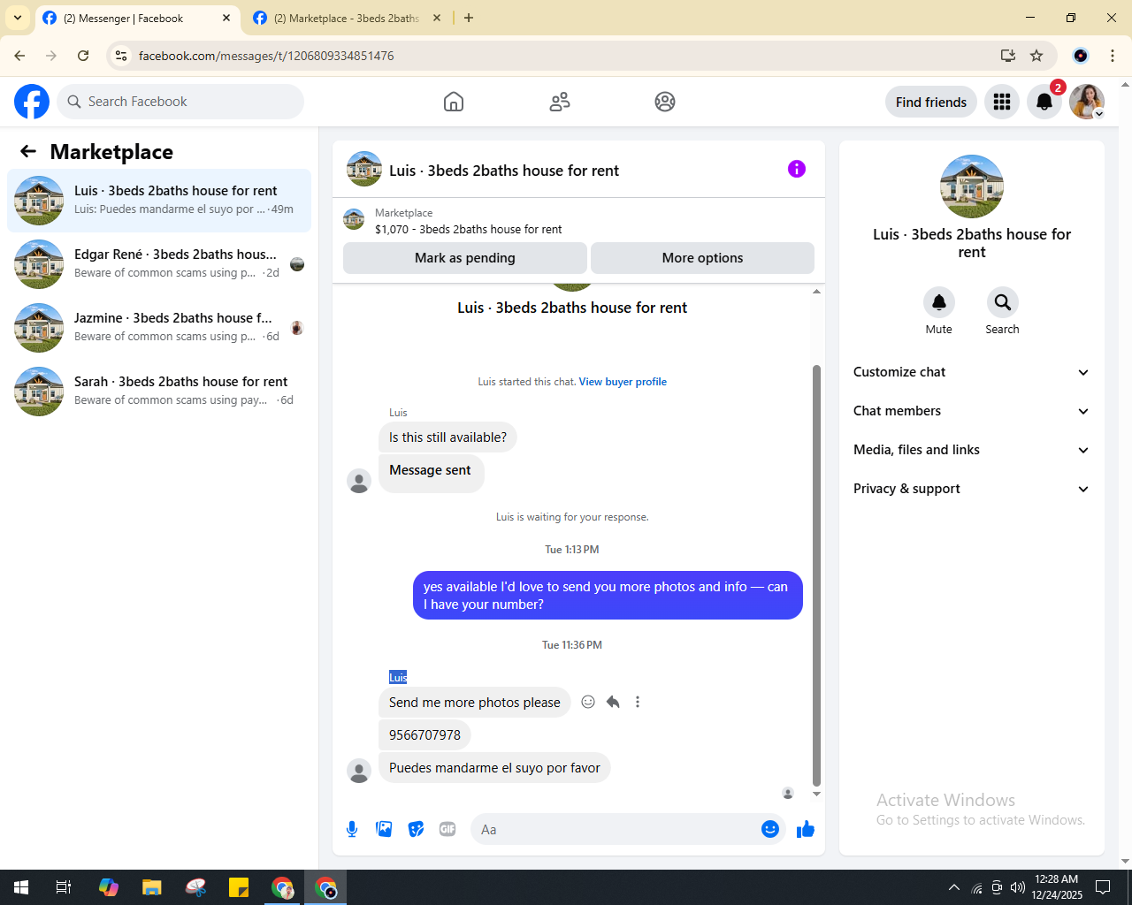View site information icon in address bar
1132x905 pixels.
click(x=122, y=56)
